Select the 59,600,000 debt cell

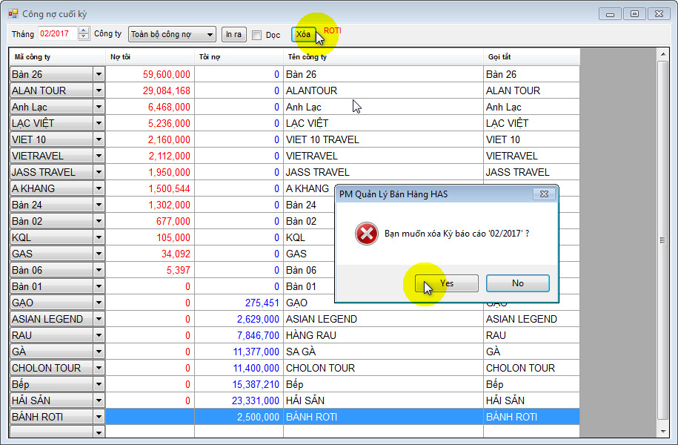pyautogui.click(x=150, y=74)
